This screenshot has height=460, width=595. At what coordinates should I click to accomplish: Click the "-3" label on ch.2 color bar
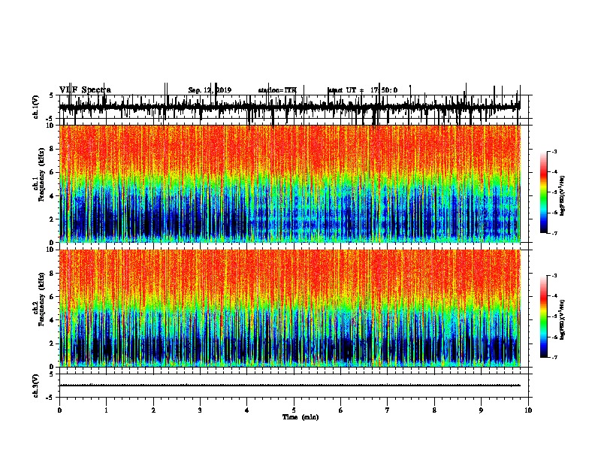[x=554, y=276]
